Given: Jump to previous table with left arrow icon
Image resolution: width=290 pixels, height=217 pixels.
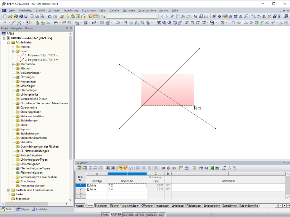Looking at the screenshot, I should pos(108,168).
